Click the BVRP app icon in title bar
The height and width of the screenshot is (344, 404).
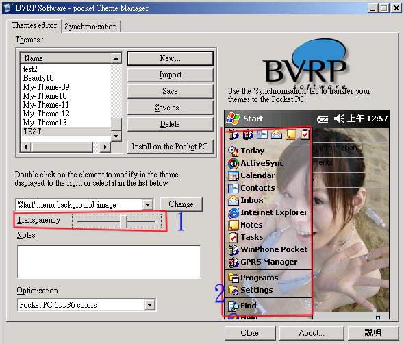click(8, 8)
